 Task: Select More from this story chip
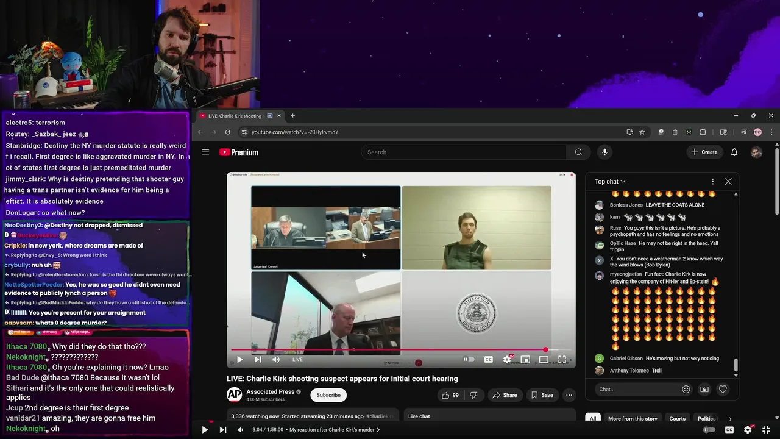(x=633, y=418)
